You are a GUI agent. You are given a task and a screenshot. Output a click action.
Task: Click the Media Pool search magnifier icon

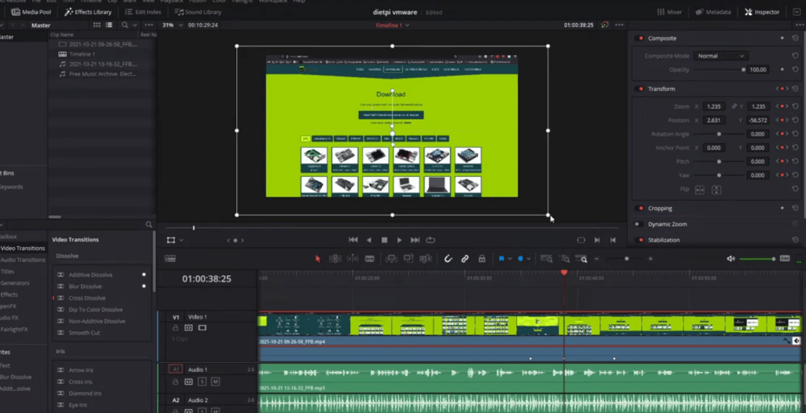[125, 24]
